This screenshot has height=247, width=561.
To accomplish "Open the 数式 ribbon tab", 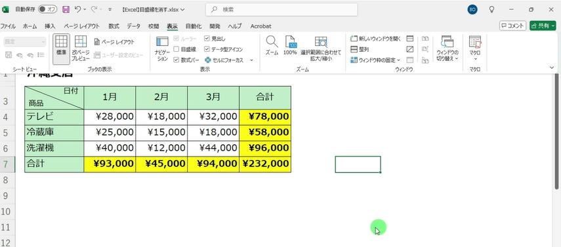I will click(x=114, y=26).
